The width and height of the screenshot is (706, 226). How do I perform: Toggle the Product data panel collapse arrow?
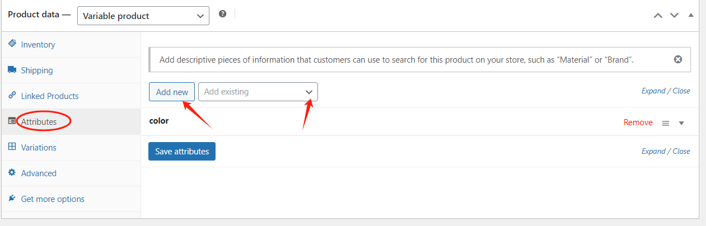(x=691, y=15)
